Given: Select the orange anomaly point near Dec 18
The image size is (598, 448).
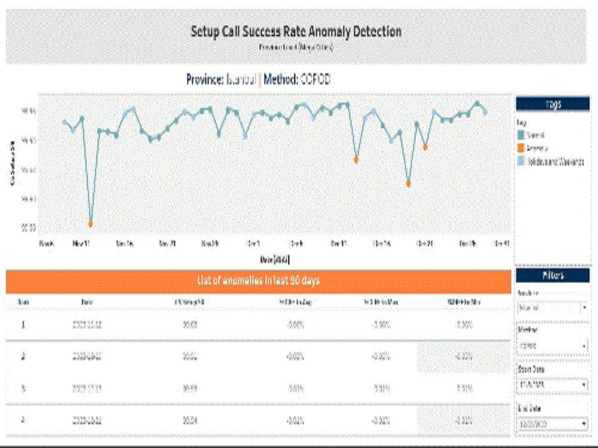Looking at the screenshot, I should [408, 184].
